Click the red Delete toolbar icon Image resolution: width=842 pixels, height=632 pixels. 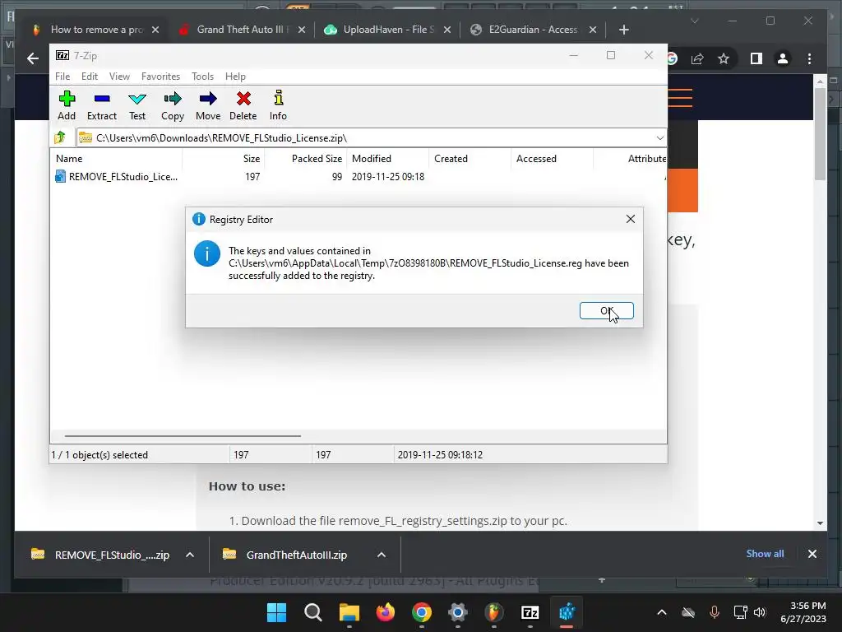[243, 105]
